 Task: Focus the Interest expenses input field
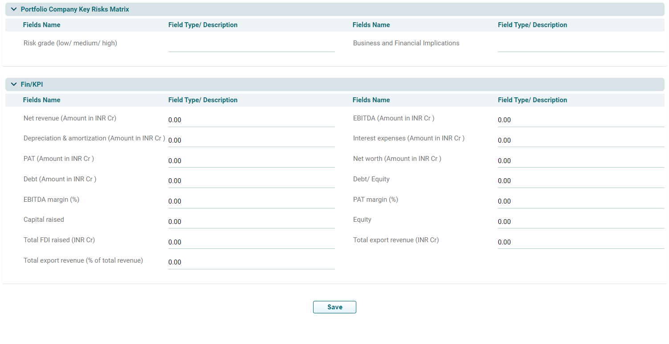point(581,140)
